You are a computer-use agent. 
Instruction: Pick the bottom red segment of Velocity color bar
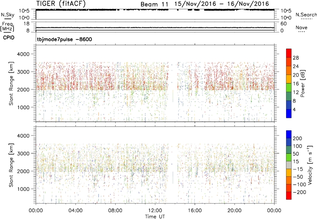pyautogui.click(x=289, y=196)
